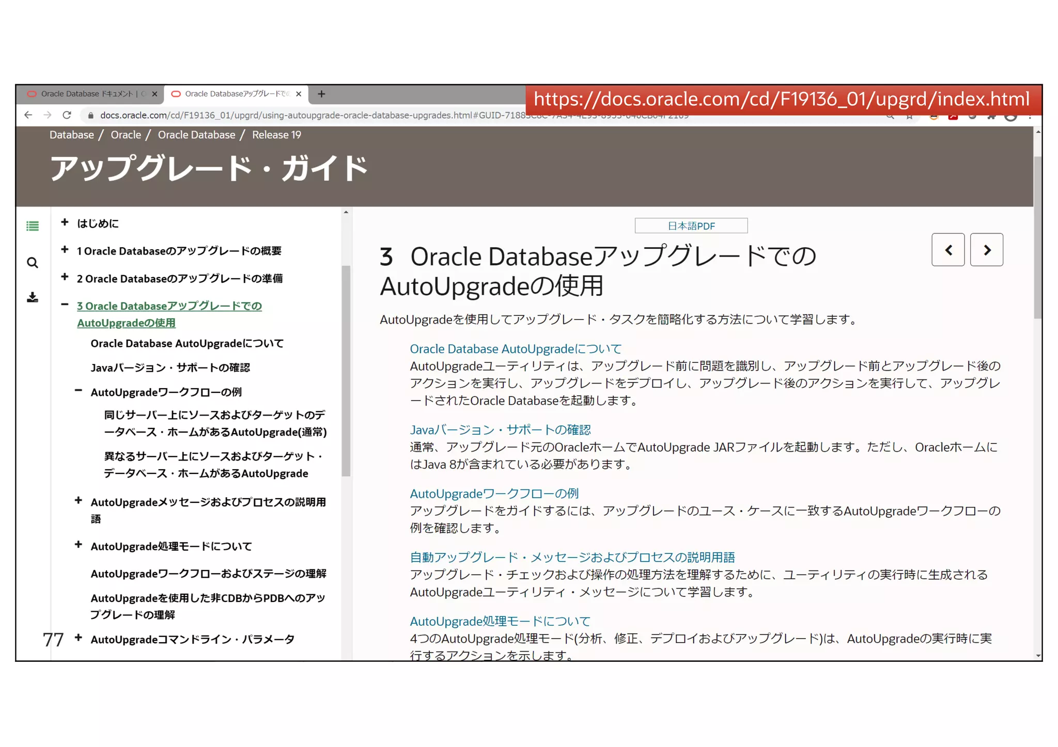Open Javaバージョン・サポートの確認 in the sidebar
The image size is (1058, 747).
point(170,368)
